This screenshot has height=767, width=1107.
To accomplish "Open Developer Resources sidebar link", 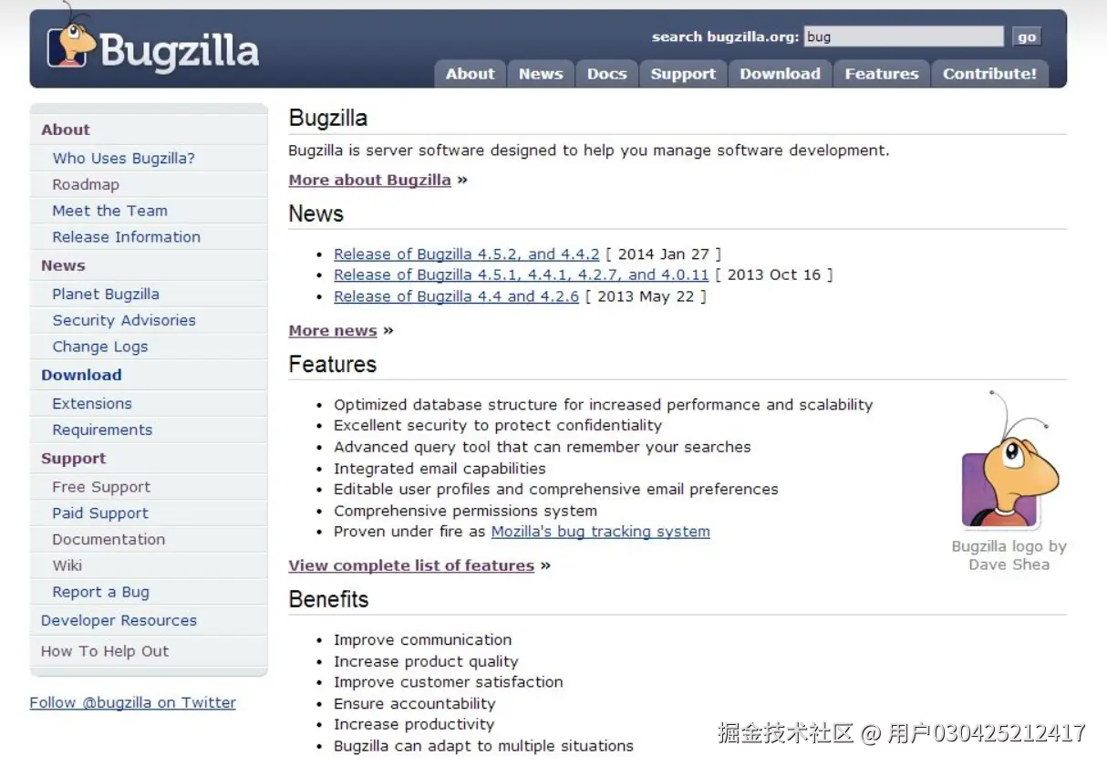I will click(119, 620).
